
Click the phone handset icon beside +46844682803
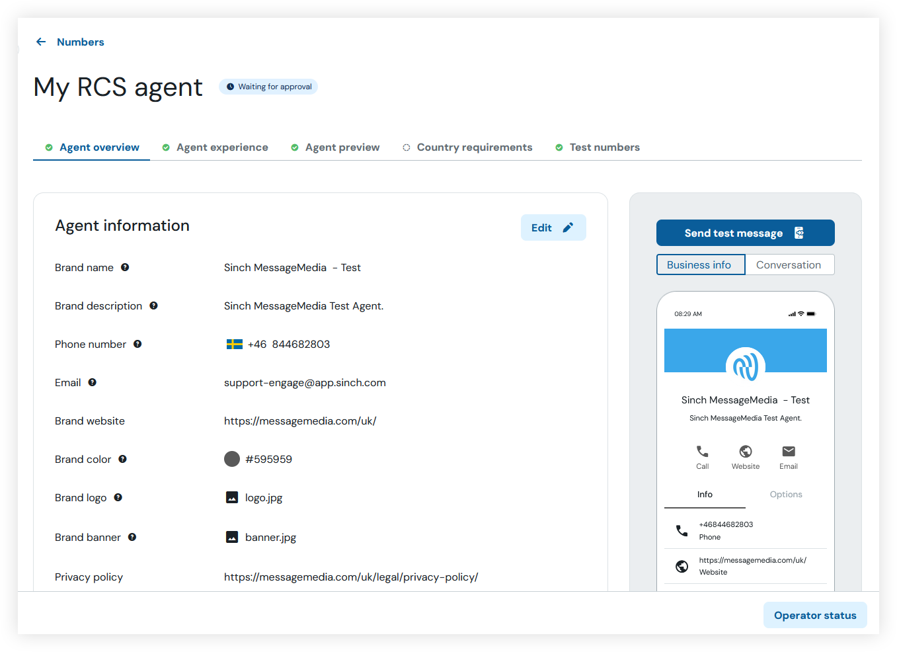(682, 530)
